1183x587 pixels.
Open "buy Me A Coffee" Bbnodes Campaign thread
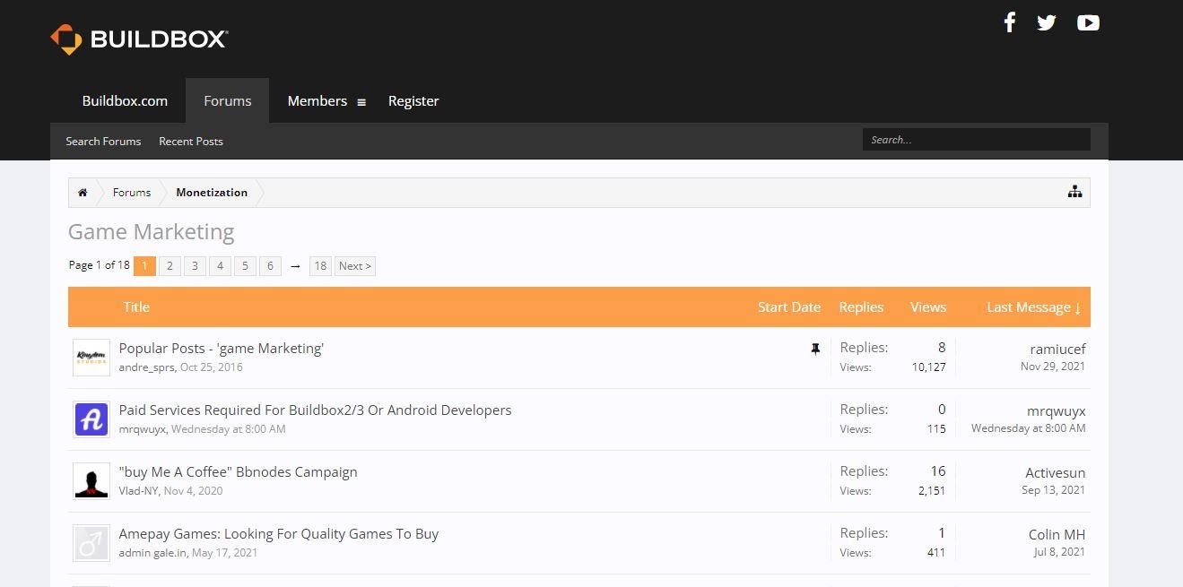(x=238, y=471)
